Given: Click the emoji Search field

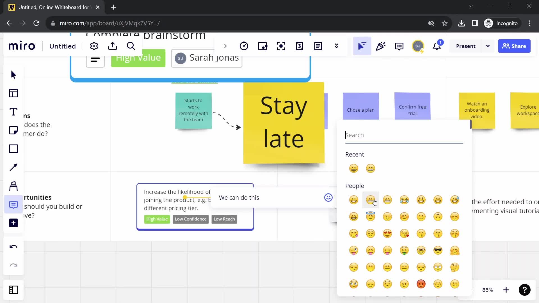Looking at the screenshot, I should click(404, 135).
